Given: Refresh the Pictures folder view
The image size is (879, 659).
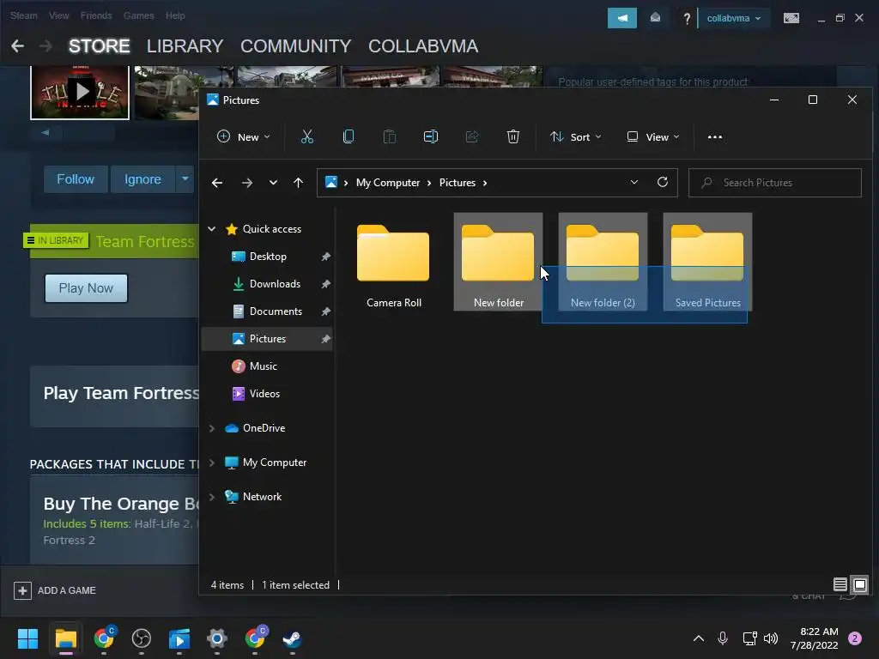Looking at the screenshot, I should click(x=662, y=182).
